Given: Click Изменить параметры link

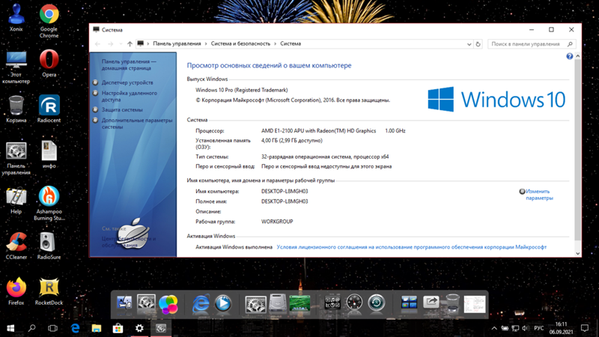Looking at the screenshot, I should pyautogui.click(x=539, y=195).
